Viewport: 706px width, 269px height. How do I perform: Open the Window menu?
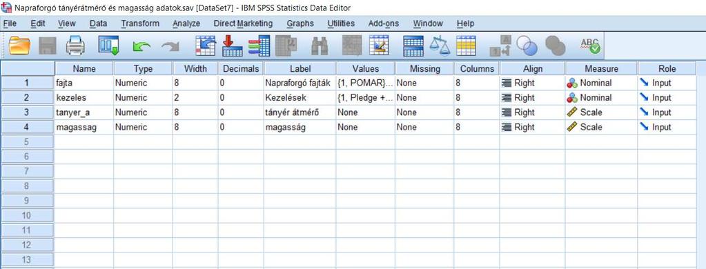[x=428, y=23]
